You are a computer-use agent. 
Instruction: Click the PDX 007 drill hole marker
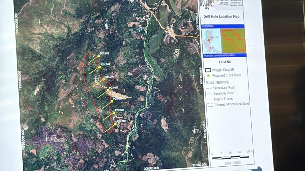114,113
